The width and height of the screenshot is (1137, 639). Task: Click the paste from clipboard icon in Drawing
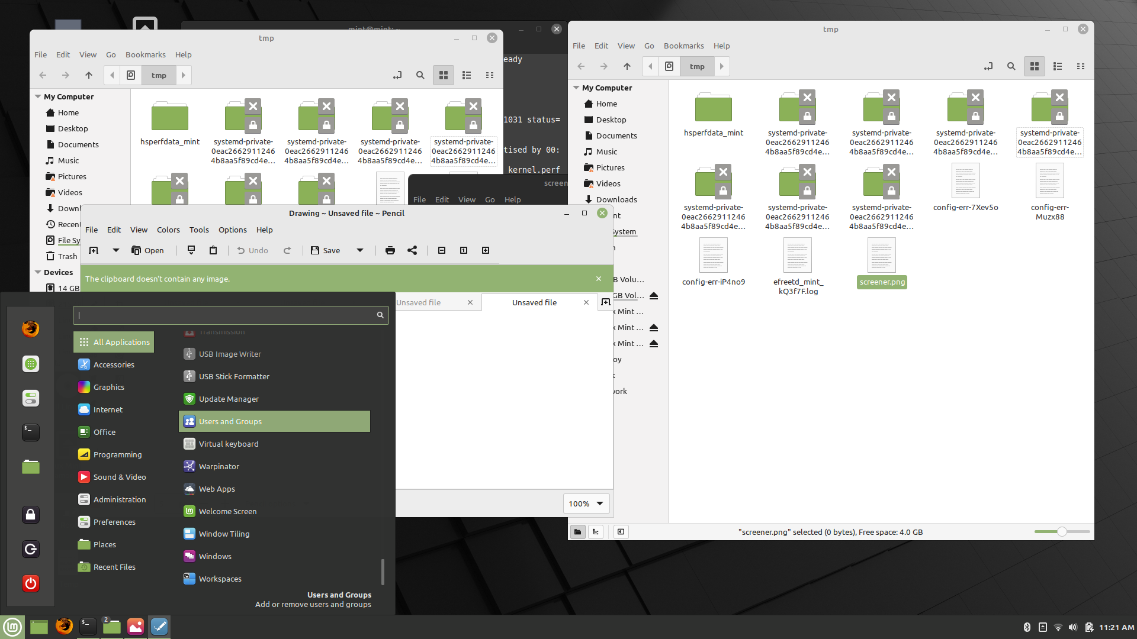tap(213, 250)
